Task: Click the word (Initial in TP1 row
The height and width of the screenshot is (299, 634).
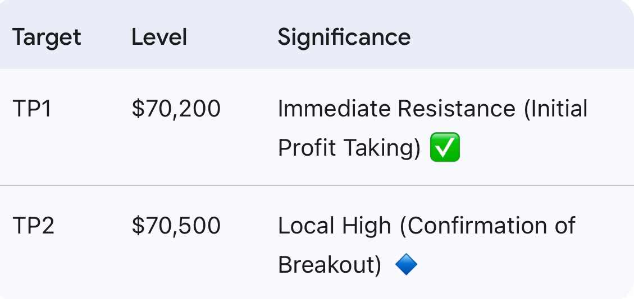Action: tap(555, 109)
